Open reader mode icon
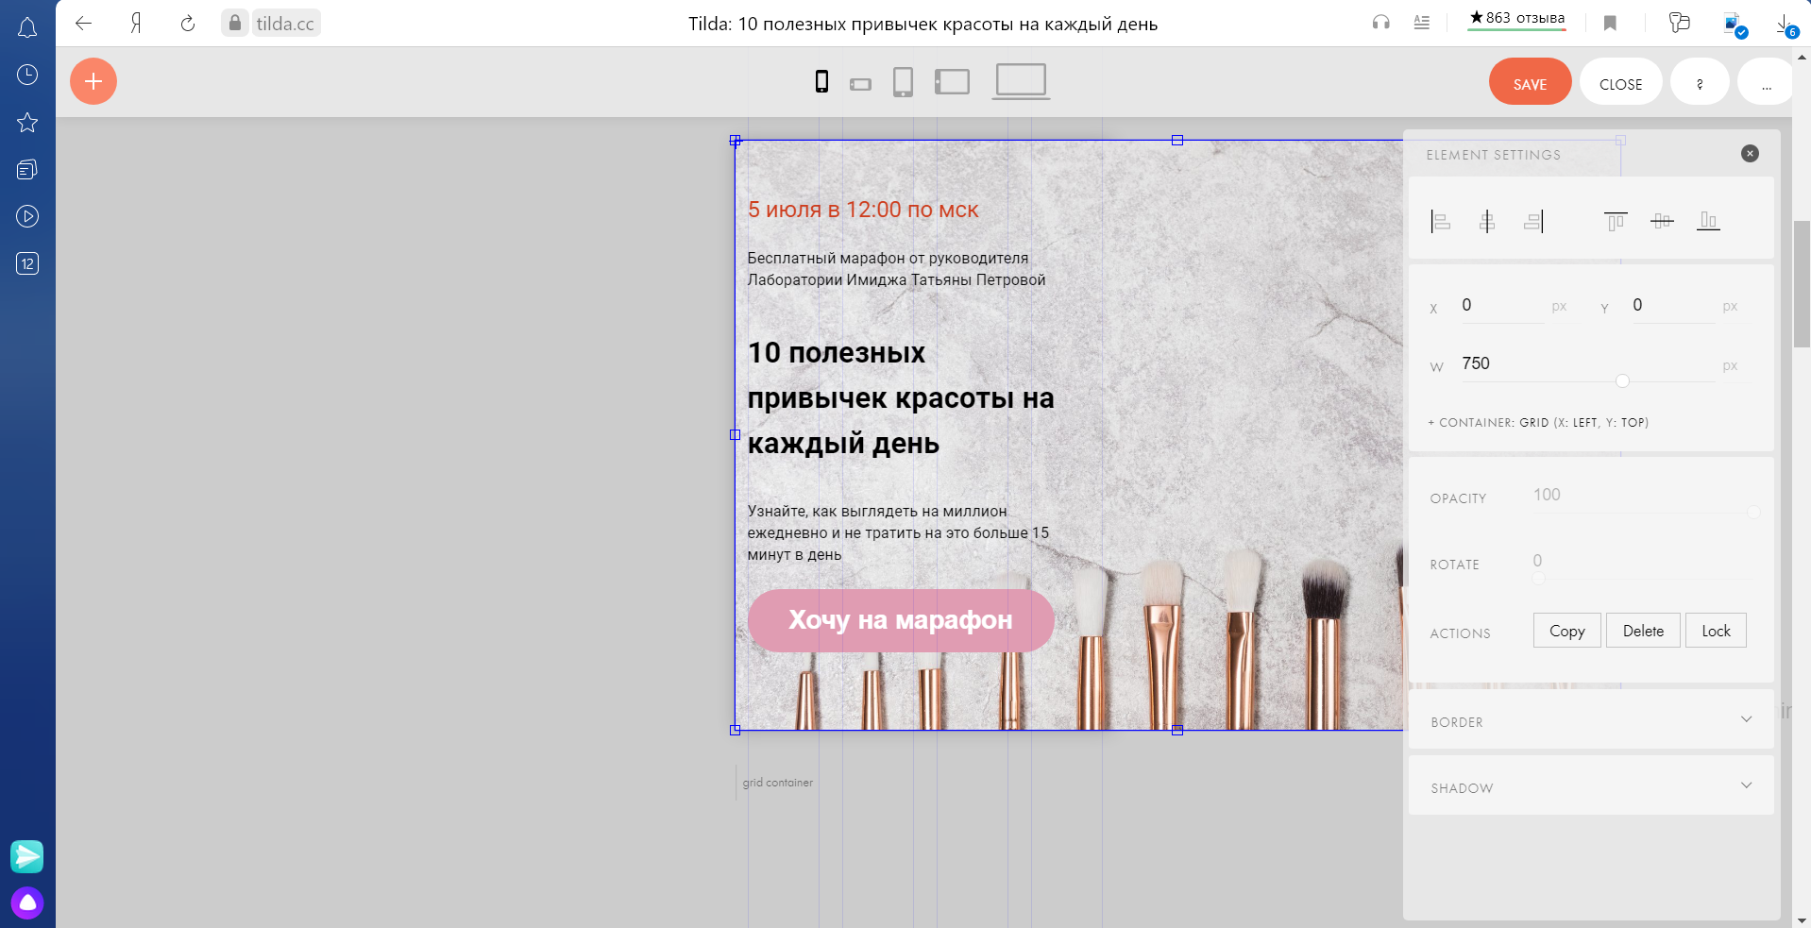 [1421, 23]
